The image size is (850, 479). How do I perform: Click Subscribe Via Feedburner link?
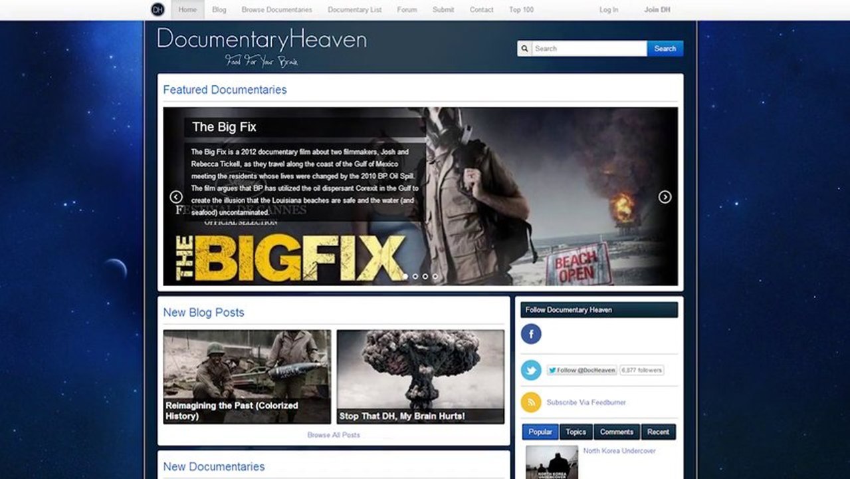[586, 402]
